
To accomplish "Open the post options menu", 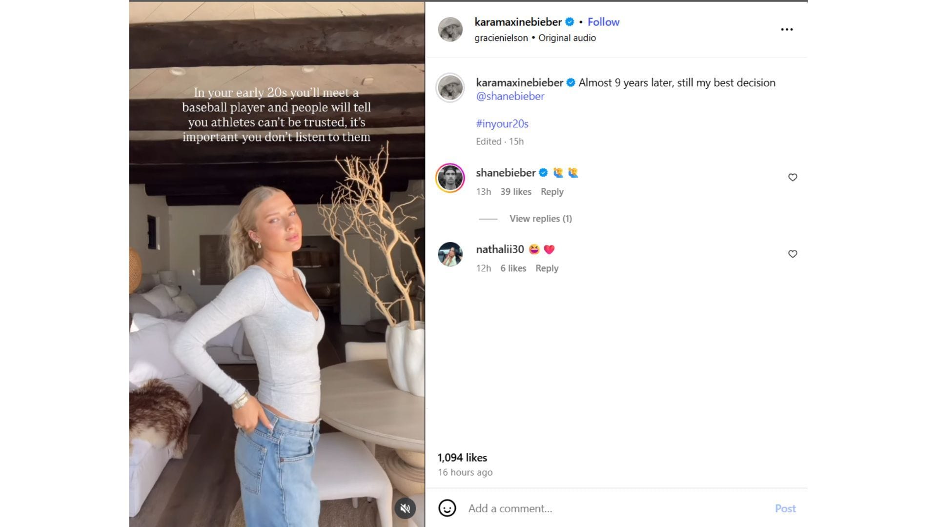I will point(787,29).
